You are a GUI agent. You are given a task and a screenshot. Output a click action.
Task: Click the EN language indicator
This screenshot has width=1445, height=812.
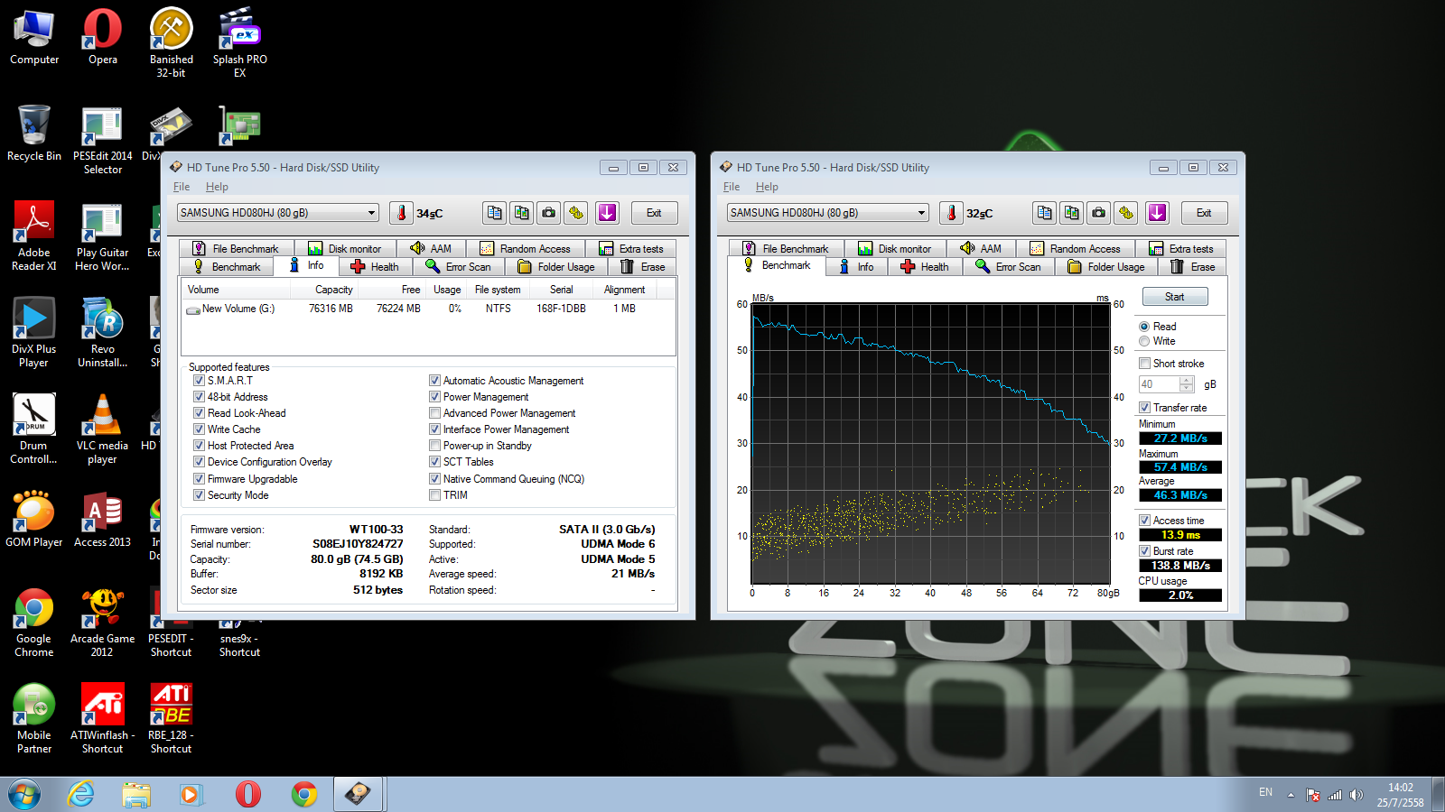click(x=1265, y=792)
